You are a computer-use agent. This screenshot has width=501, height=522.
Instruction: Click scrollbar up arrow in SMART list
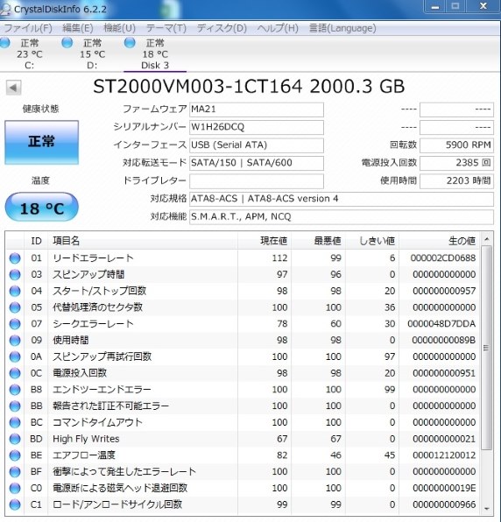(x=486, y=239)
